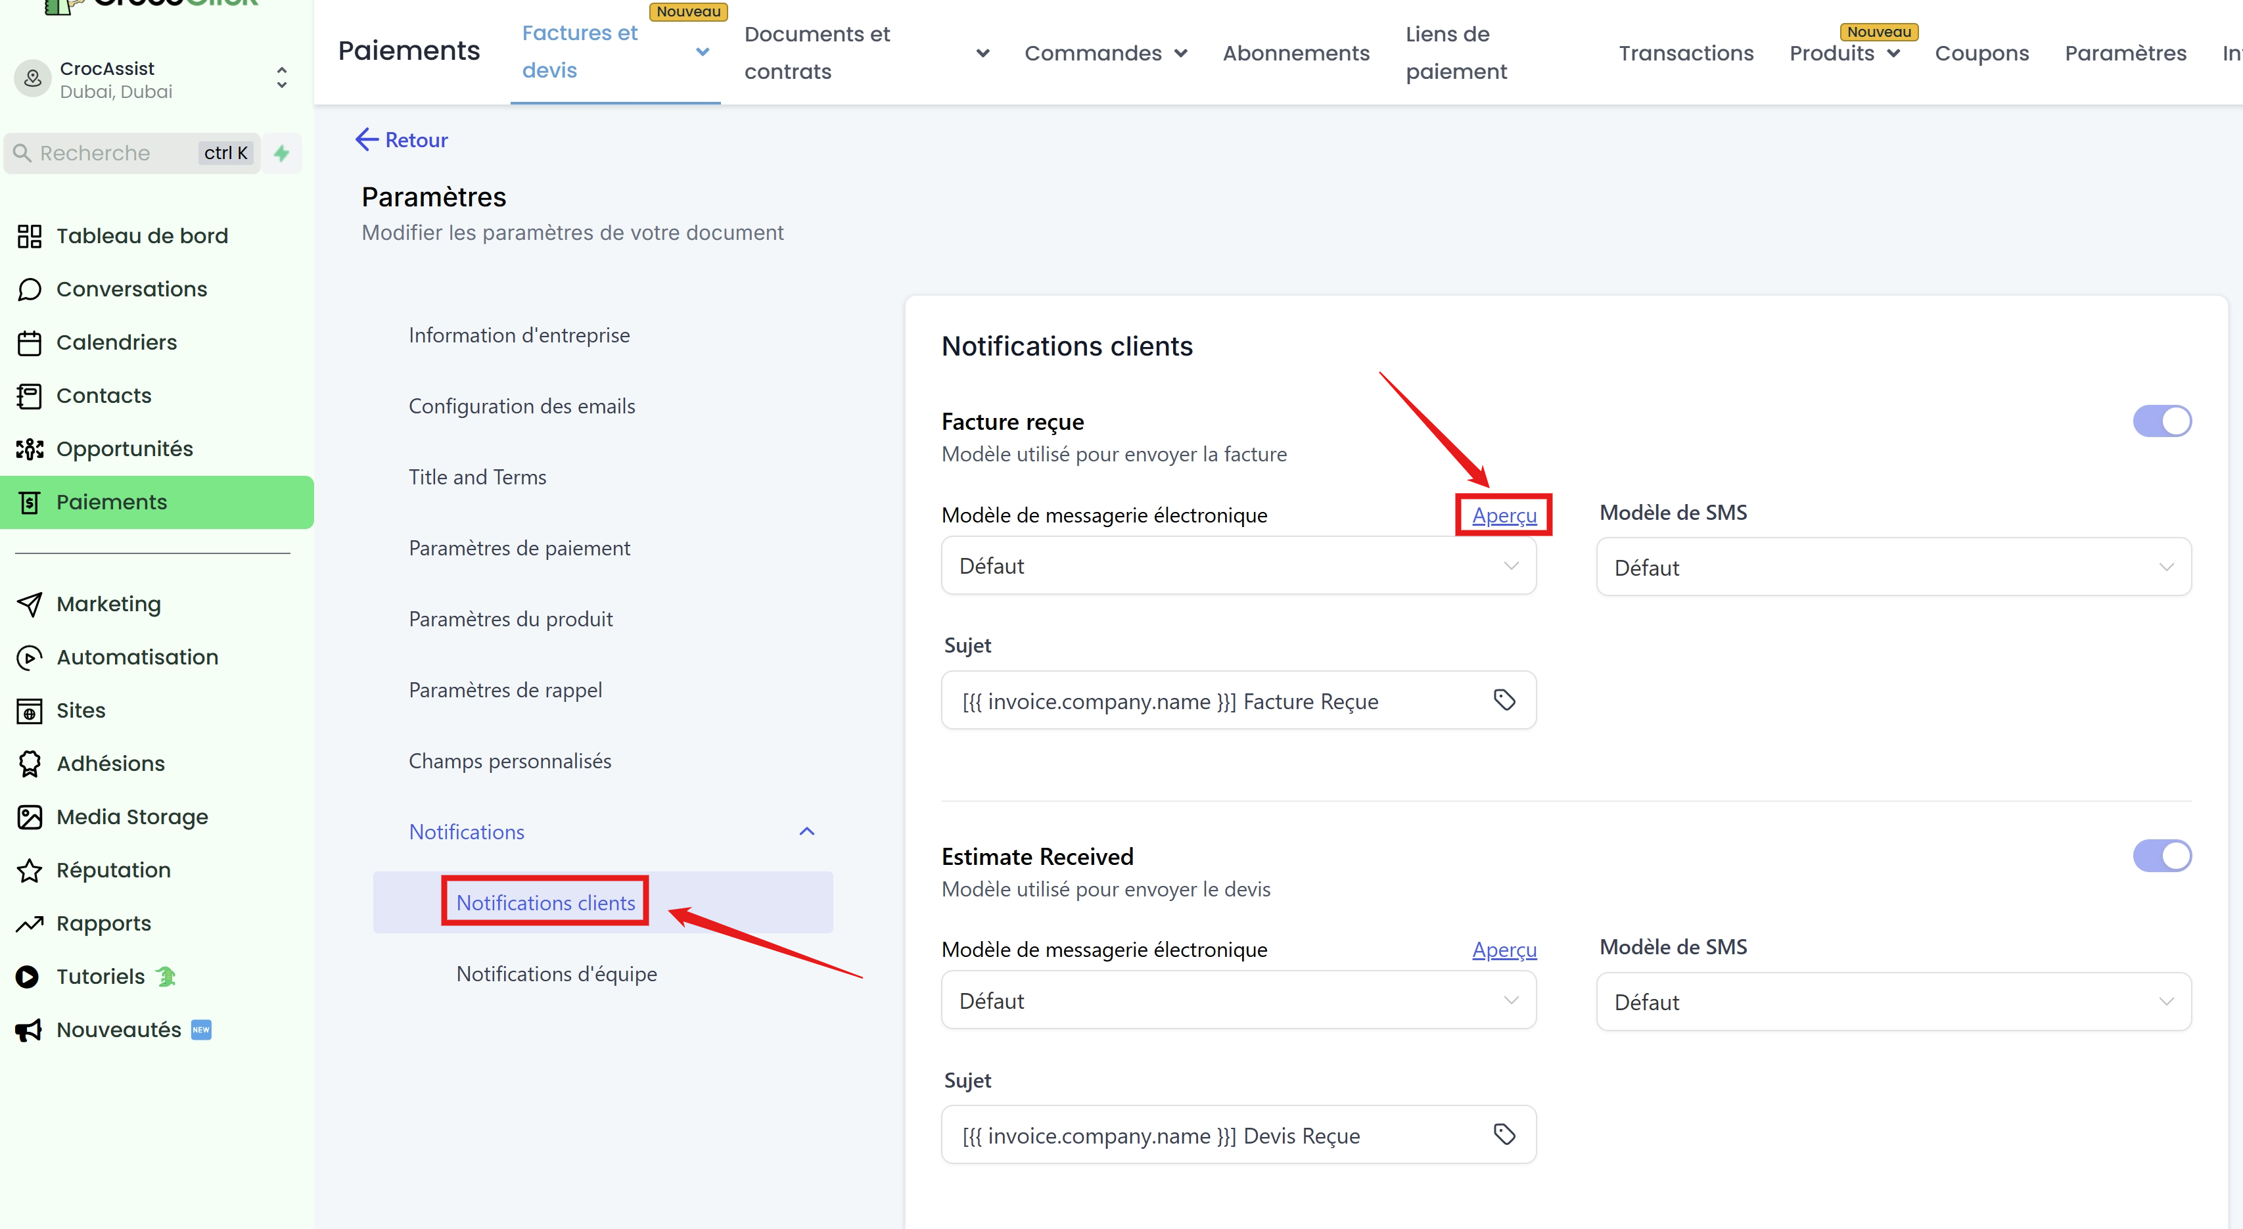
Task: Open Champs personnalisés settings
Action: [x=509, y=760]
